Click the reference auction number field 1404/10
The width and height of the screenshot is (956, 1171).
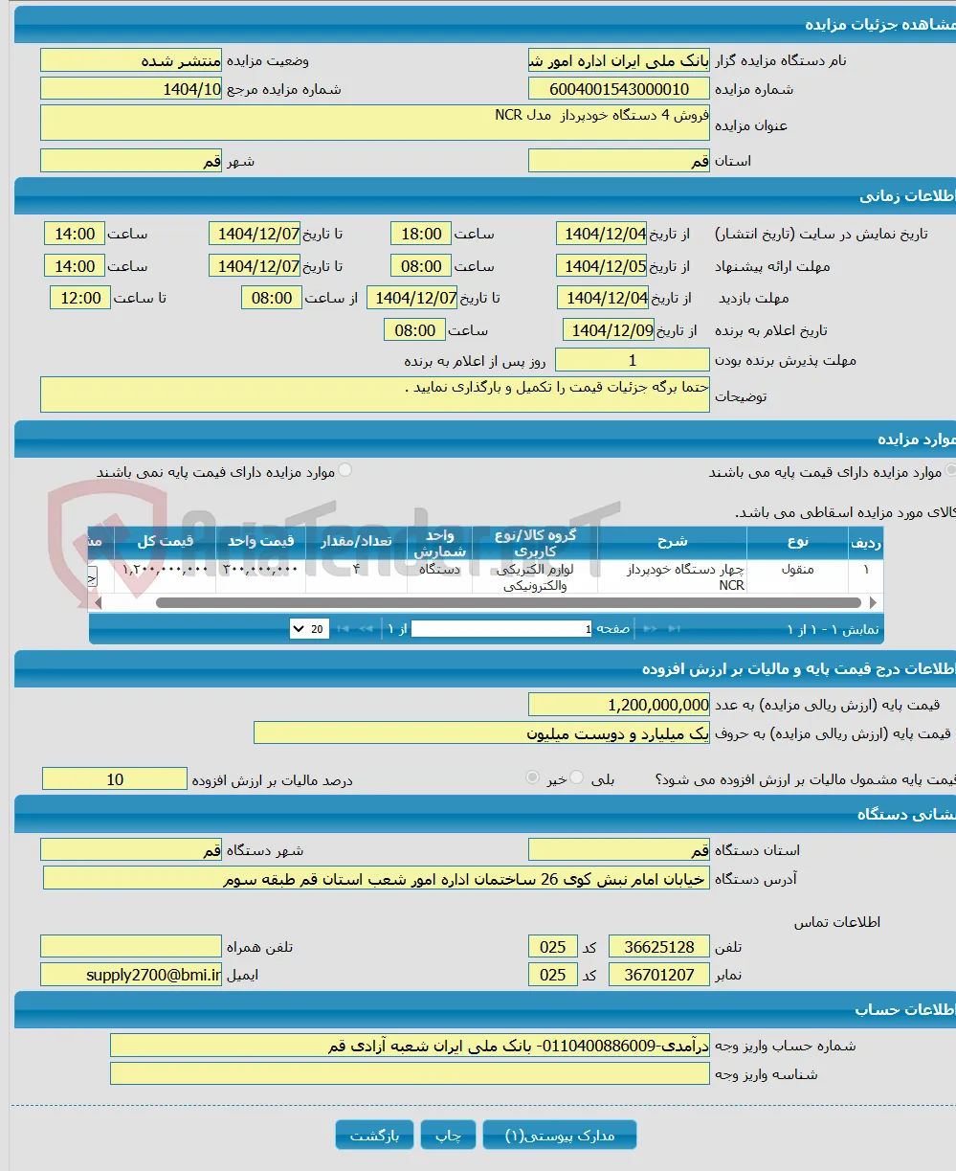131,89
